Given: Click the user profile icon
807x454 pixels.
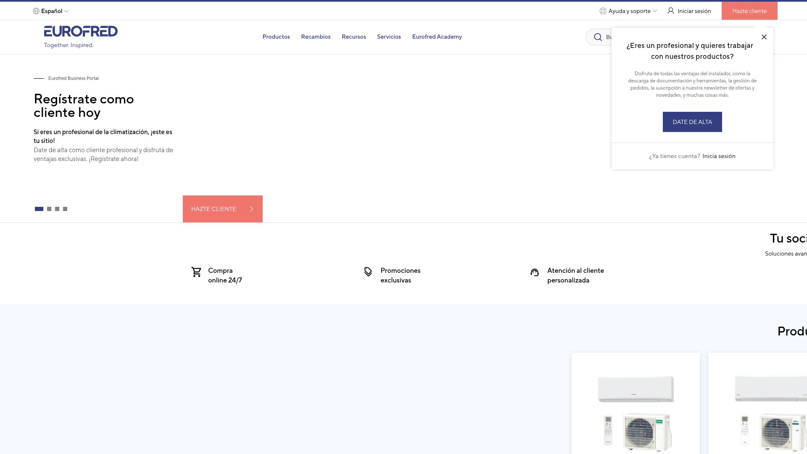Looking at the screenshot, I should pos(671,11).
